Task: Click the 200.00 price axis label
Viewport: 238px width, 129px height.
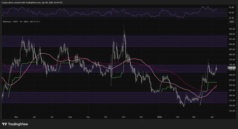Action: click(232, 96)
